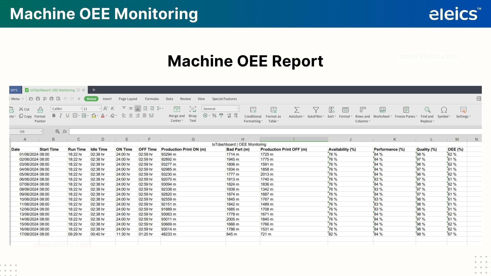Image resolution: width=491 pixels, height=276 pixels.
Task: Click the Open folder icon
Action: [x=31, y=99]
